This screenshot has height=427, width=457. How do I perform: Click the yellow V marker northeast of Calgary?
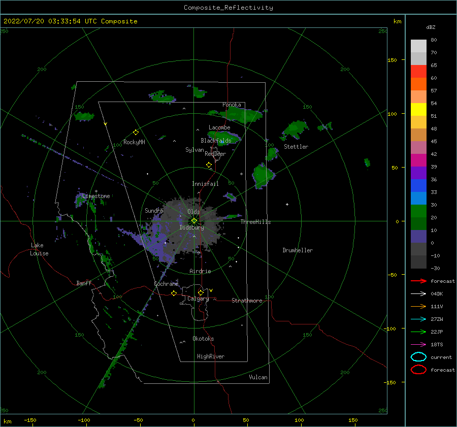(211, 290)
